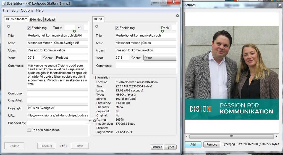Click green plus icon under ID3 v2 Track field
Screen dimensions: 283x155
74,31
